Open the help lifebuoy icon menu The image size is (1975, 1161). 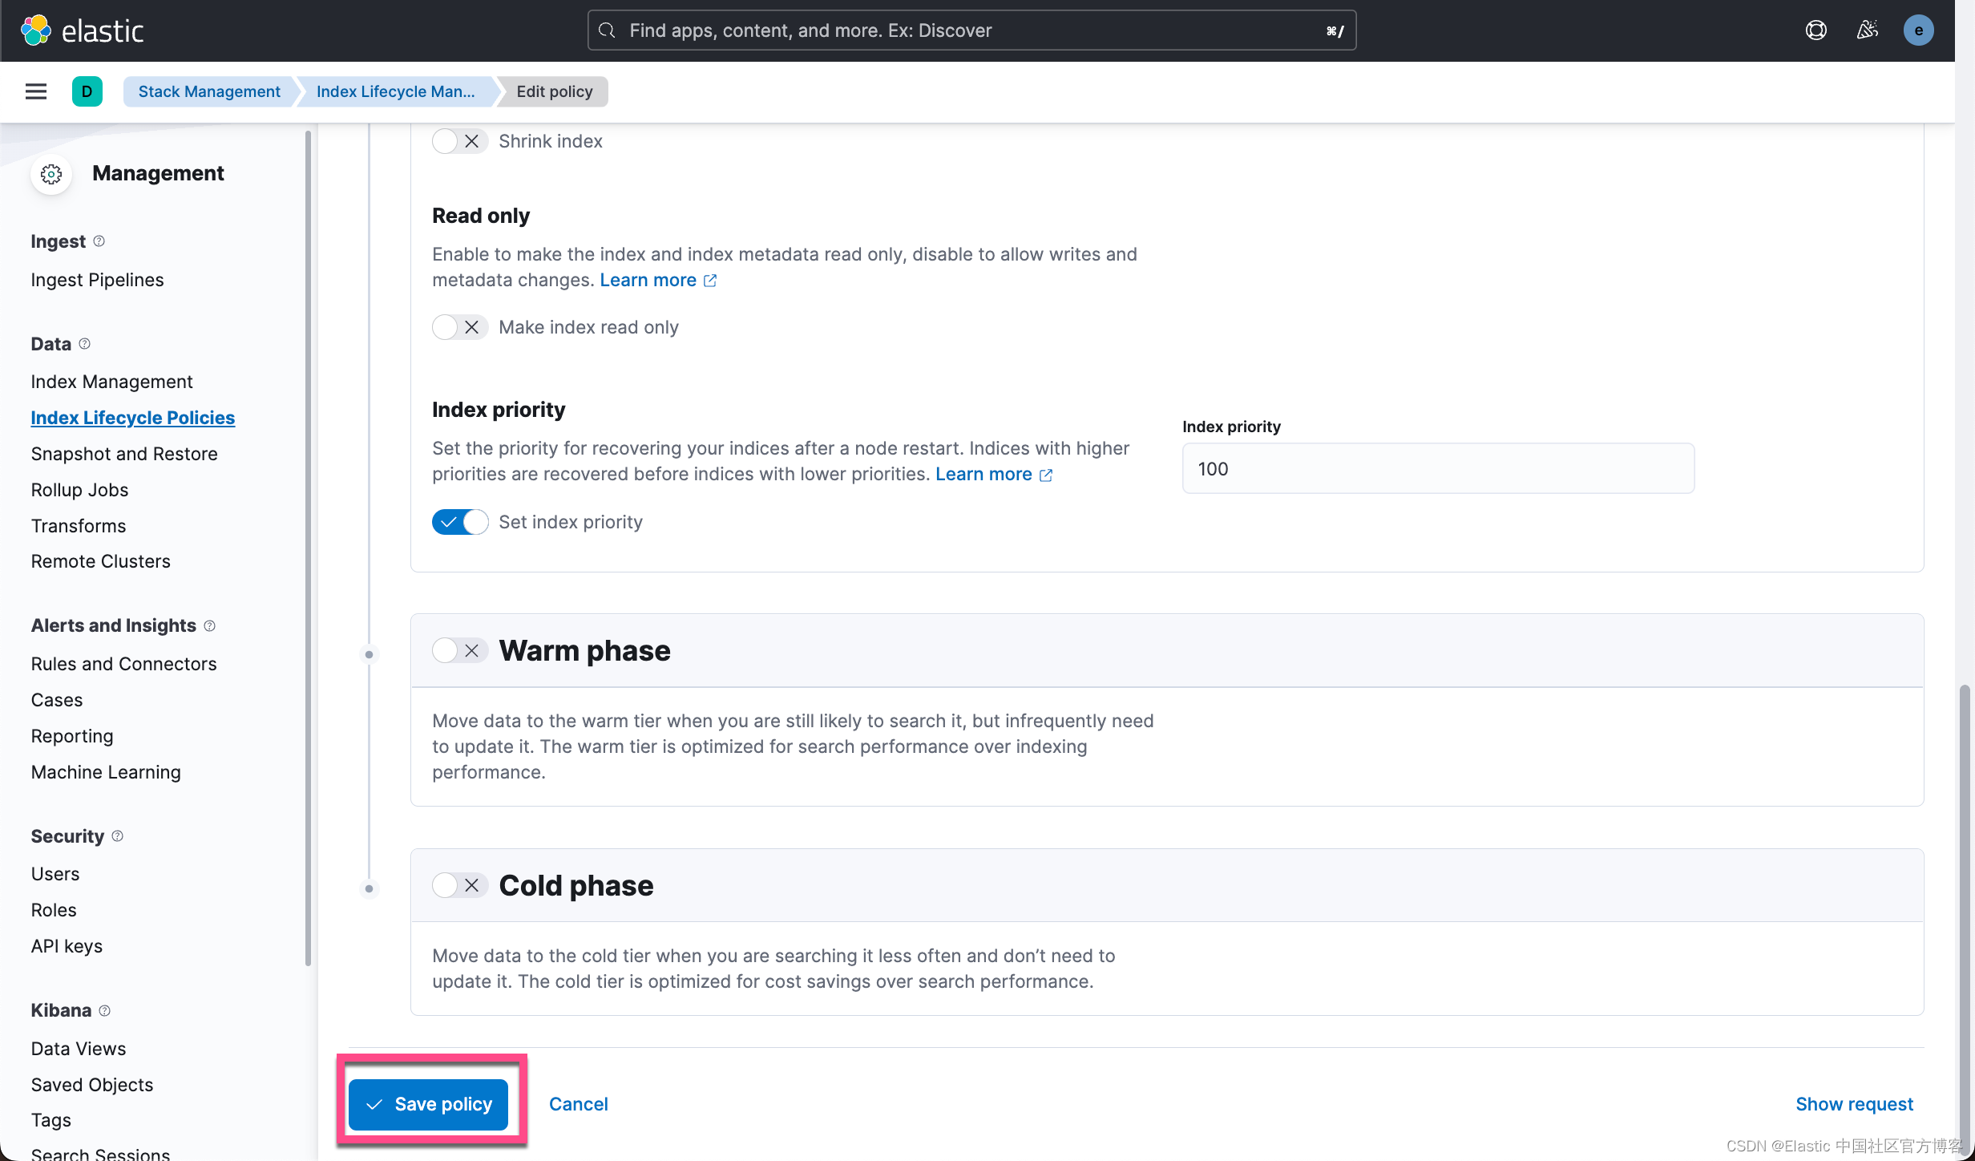[1815, 30]
